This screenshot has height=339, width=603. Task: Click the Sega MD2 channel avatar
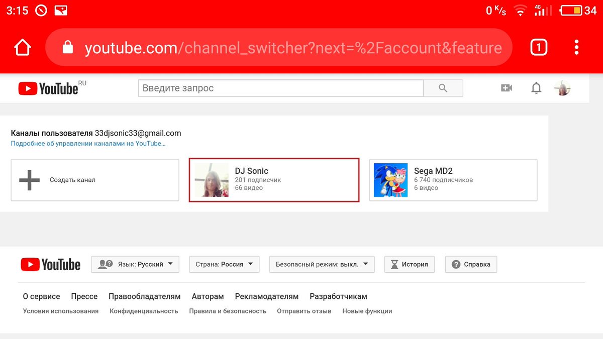coord(390,180)
